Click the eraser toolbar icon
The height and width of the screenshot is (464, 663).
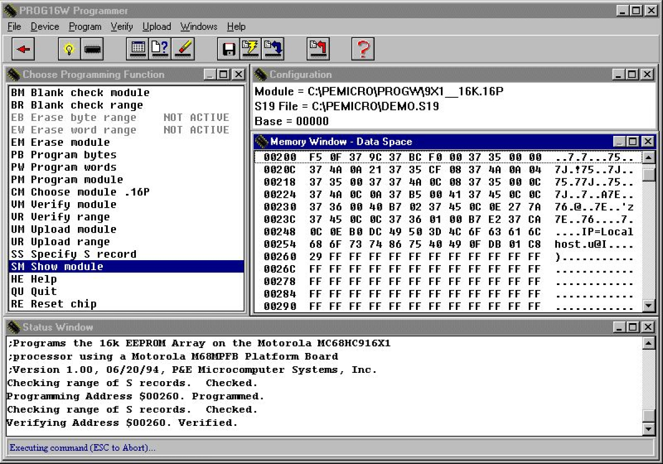tap(183, 50)
